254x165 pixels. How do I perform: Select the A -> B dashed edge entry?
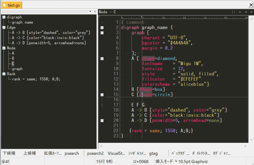click(51, 33)
